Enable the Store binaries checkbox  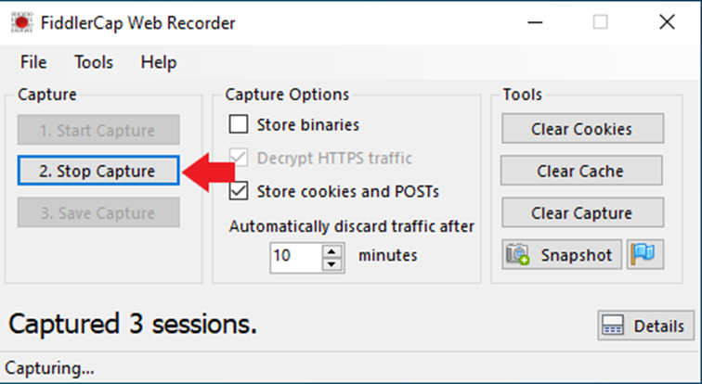tap(238, 124)
